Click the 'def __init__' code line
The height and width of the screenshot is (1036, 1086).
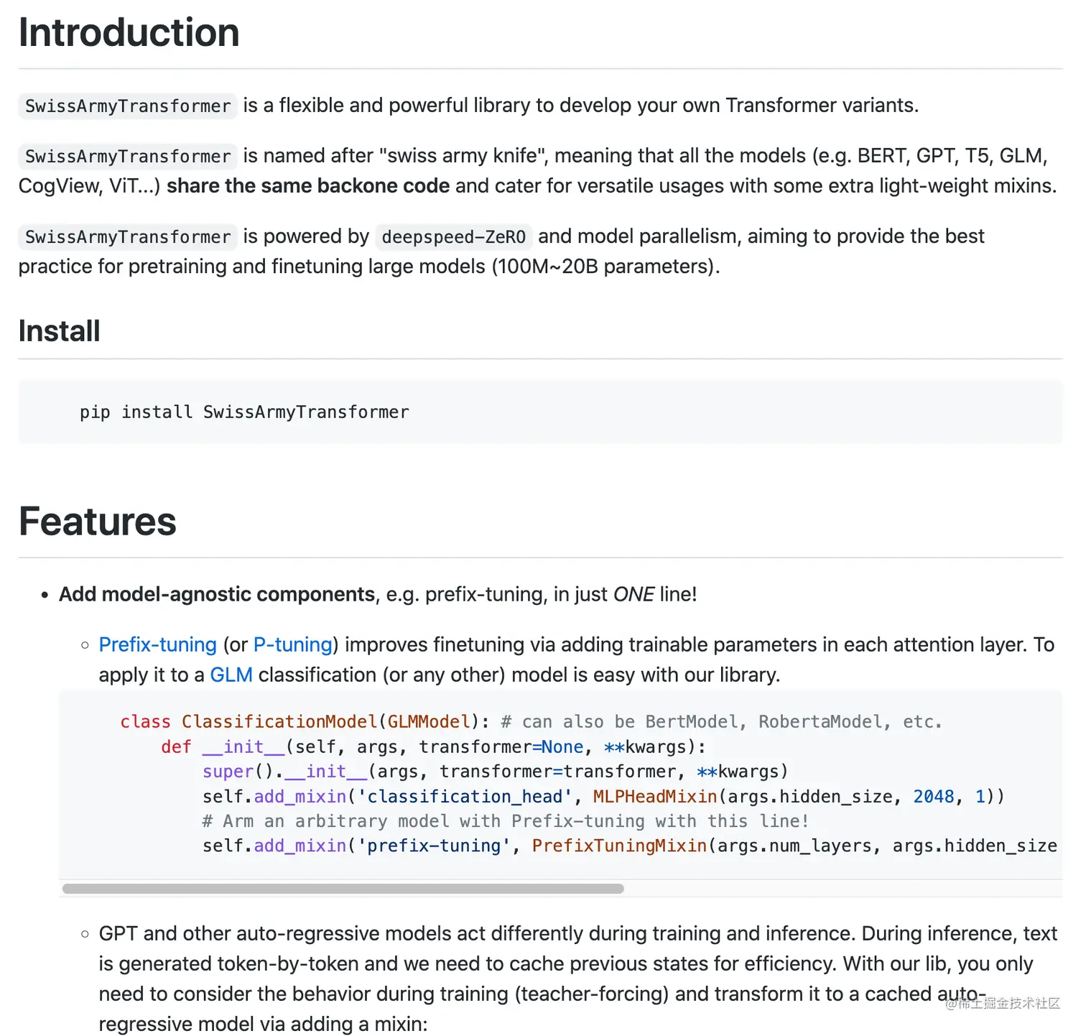[433, 746]
